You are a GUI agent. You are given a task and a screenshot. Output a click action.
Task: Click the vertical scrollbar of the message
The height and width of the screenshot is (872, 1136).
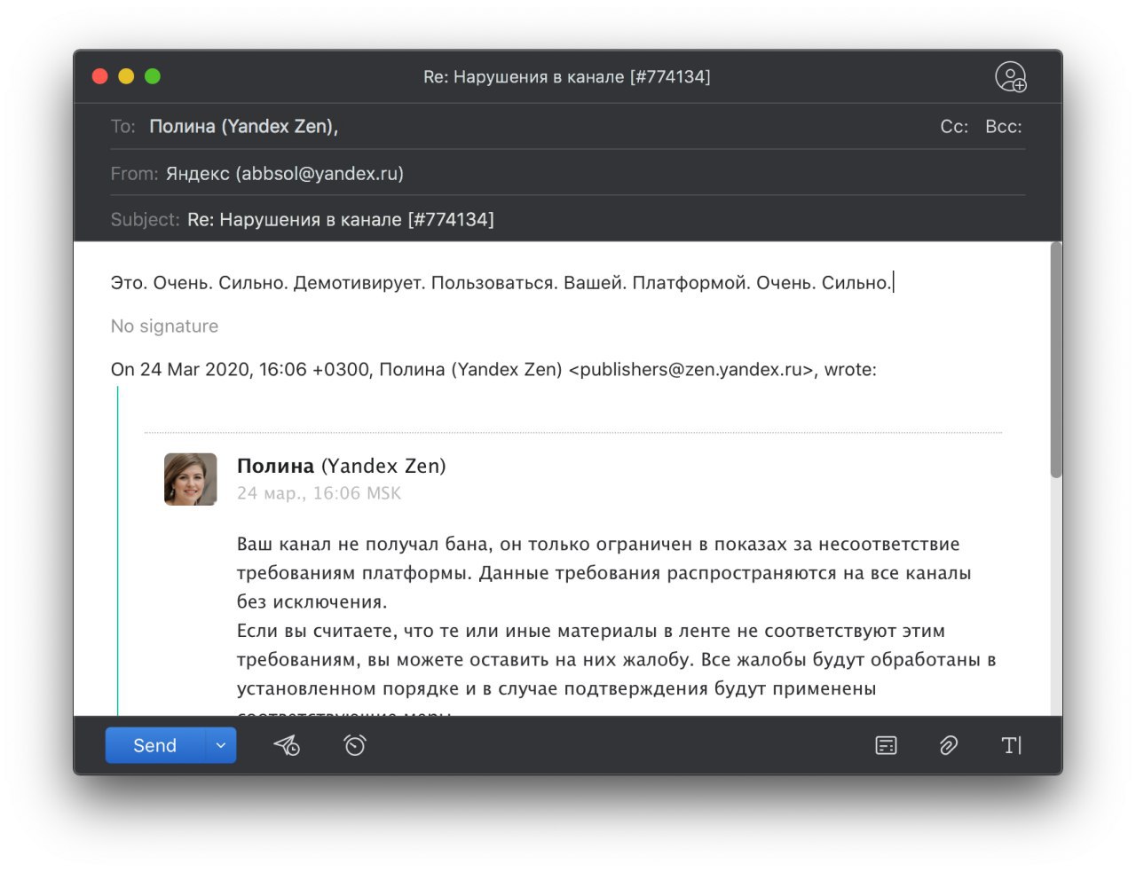pyautogui.click(x=1055, y=359)
